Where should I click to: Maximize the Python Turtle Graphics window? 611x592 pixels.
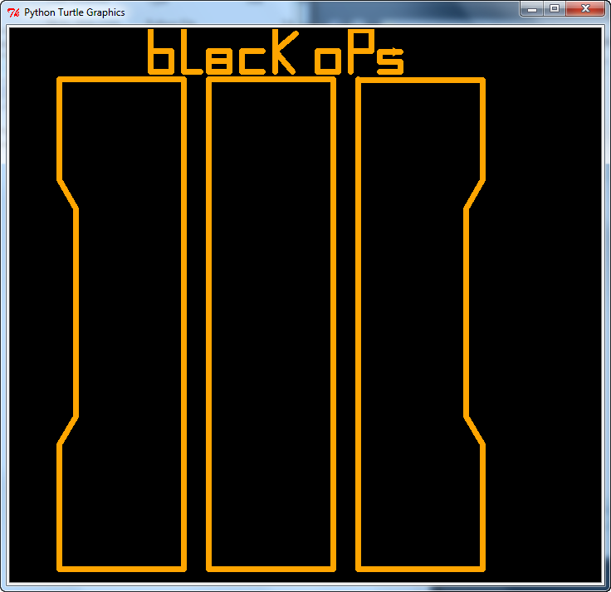tap(555, 8)
